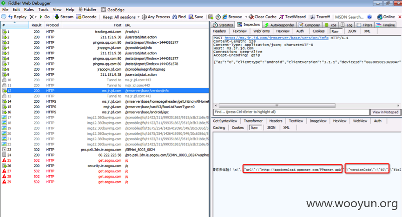The width and height of the screenshot is (402, 217).
Task: Select the request WebForms tab
Action: [x=262, y=31]
